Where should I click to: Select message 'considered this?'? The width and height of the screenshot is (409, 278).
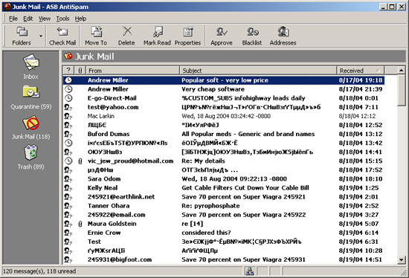224,233
